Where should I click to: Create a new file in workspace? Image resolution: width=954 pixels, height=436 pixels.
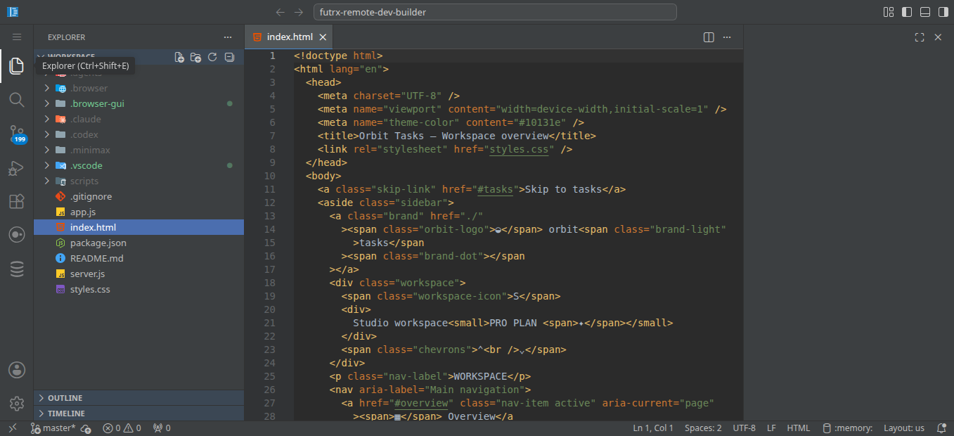(x=179, y=57)
